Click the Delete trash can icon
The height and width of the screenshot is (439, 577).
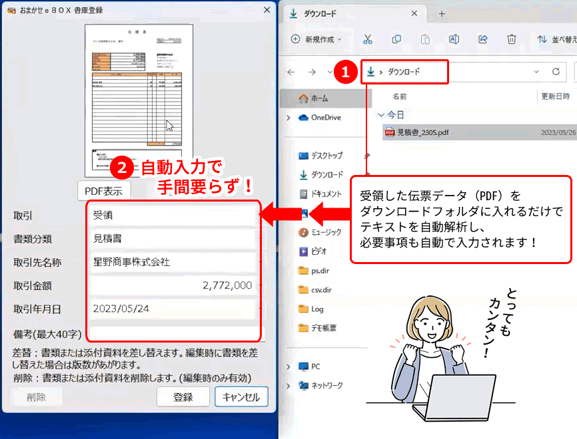coord(511,39)
